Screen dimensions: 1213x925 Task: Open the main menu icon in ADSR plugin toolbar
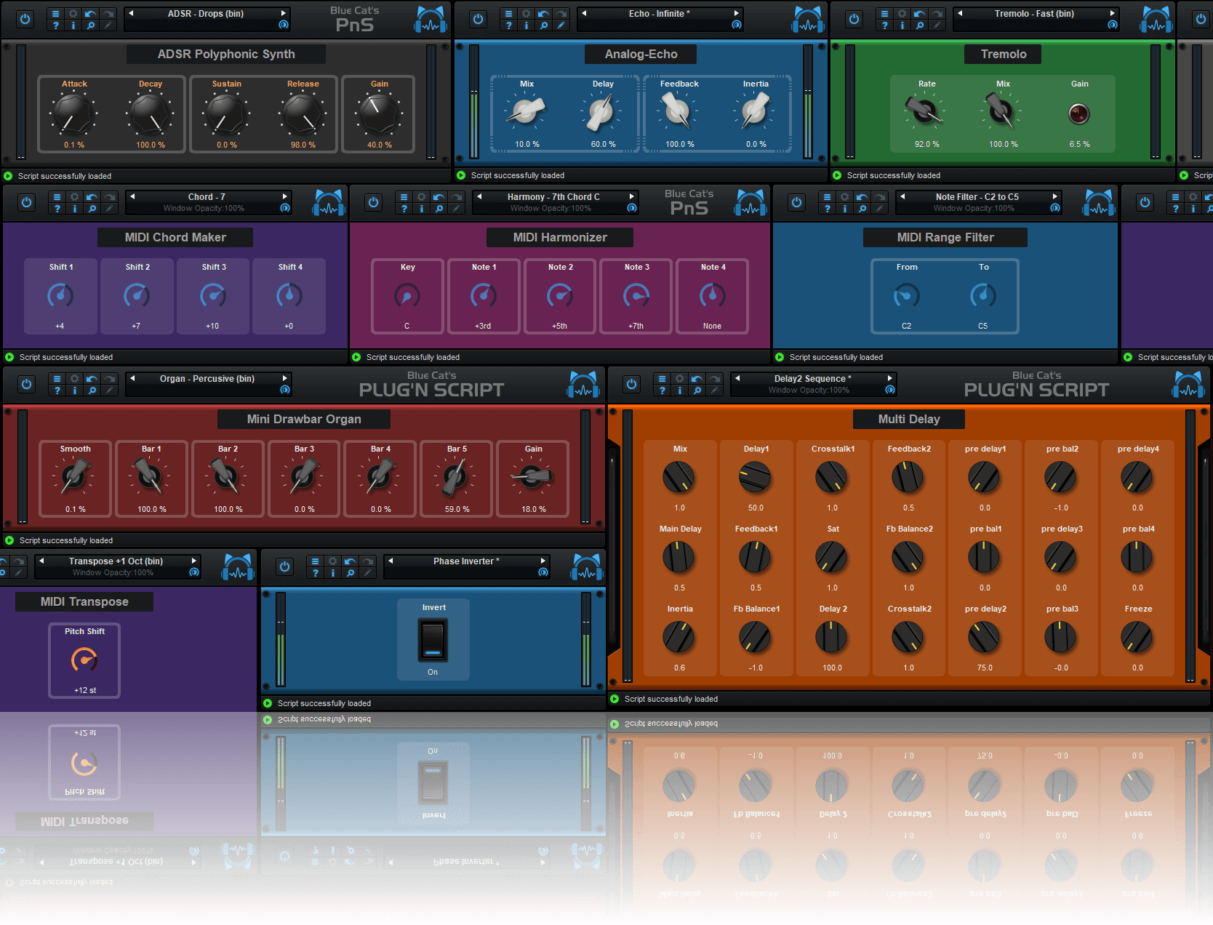tap(56, 14)
